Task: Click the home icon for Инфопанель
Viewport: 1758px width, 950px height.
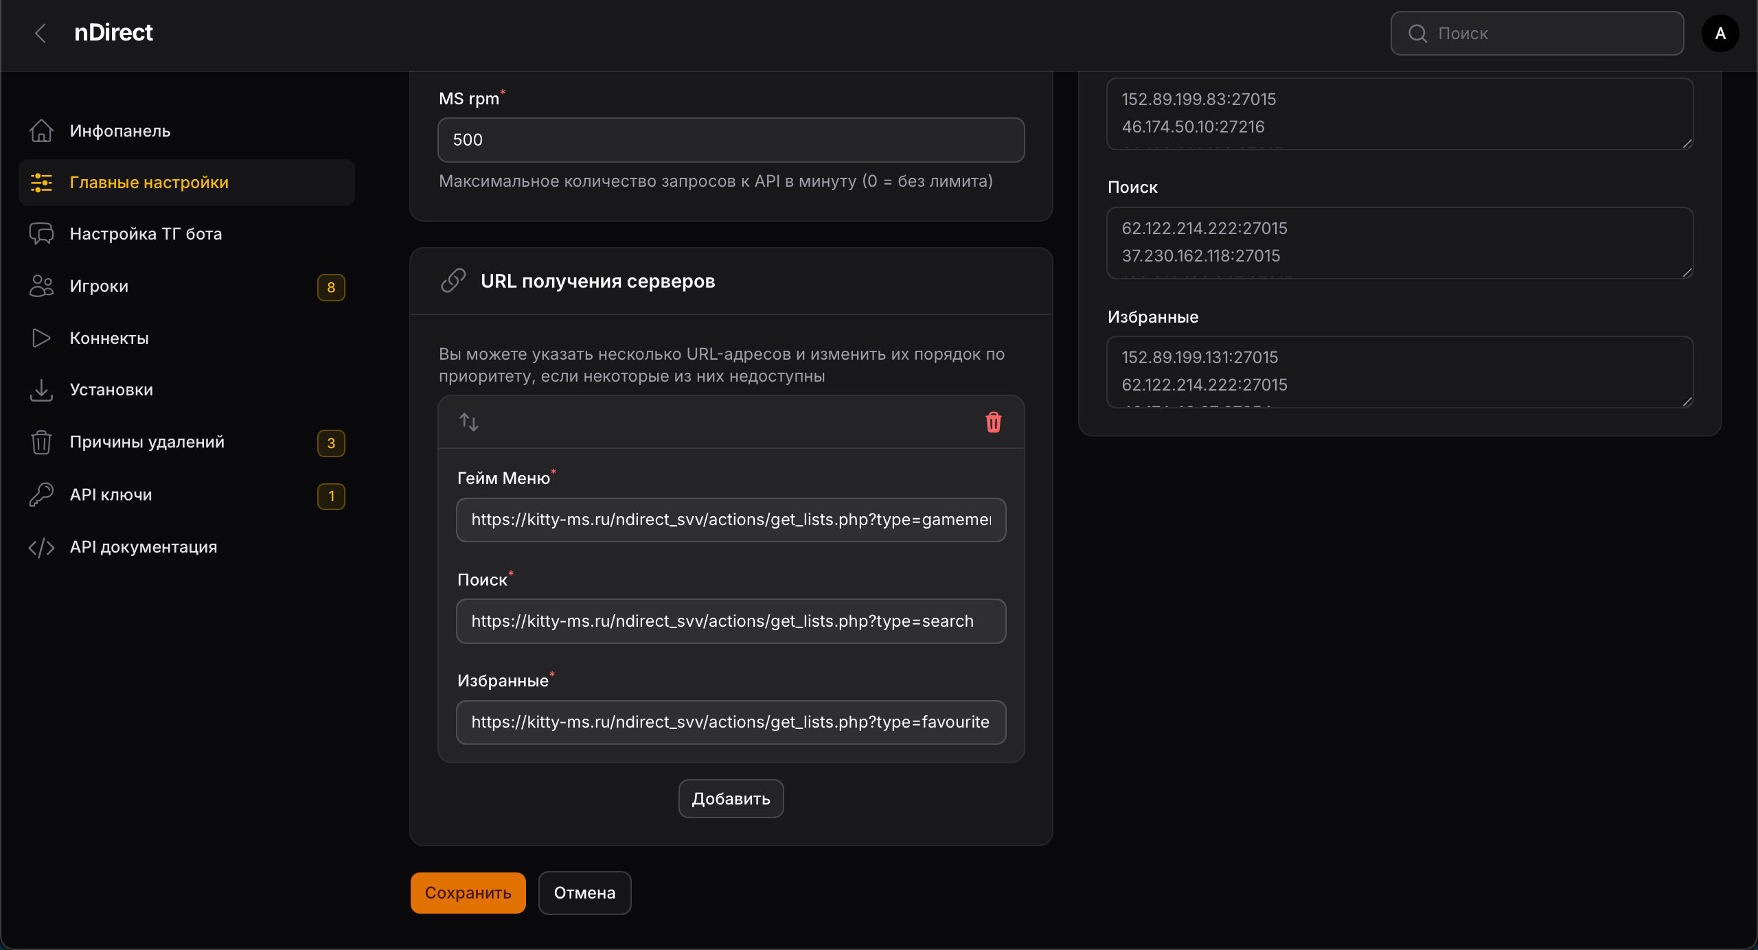Action: click(41, 130)
